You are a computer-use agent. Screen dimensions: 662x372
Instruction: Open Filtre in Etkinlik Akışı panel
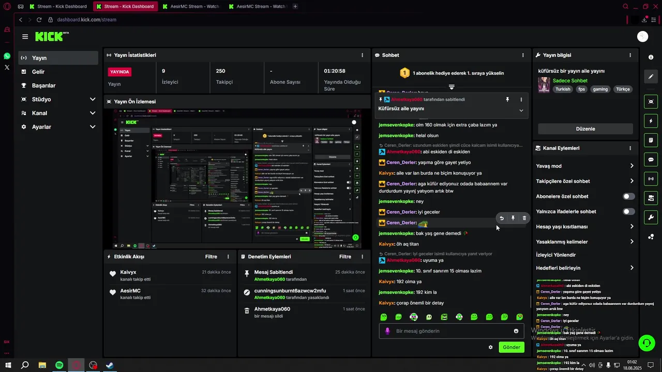click(x=211, y=256)
